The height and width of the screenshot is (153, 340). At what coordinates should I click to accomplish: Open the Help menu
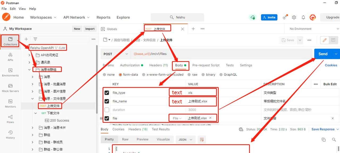(x=32, y=9)
